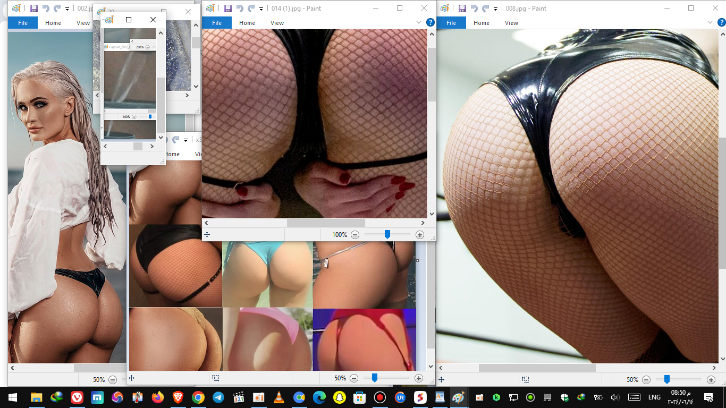Open VLC media player from the taskbar

click(278, 397)
